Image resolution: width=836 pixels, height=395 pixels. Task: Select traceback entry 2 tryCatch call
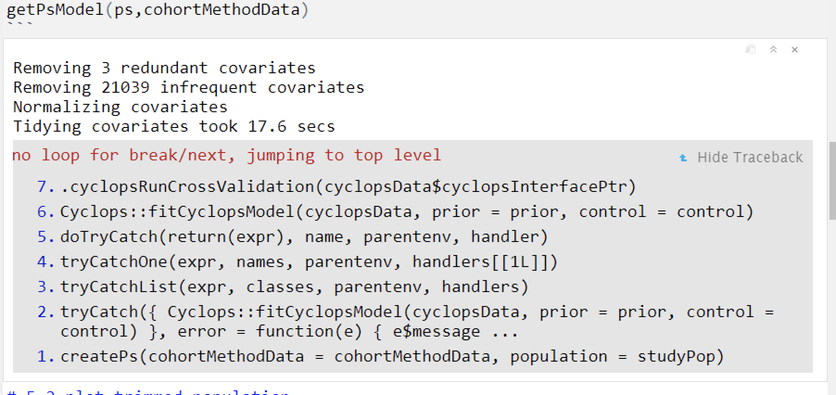(405, 321)
